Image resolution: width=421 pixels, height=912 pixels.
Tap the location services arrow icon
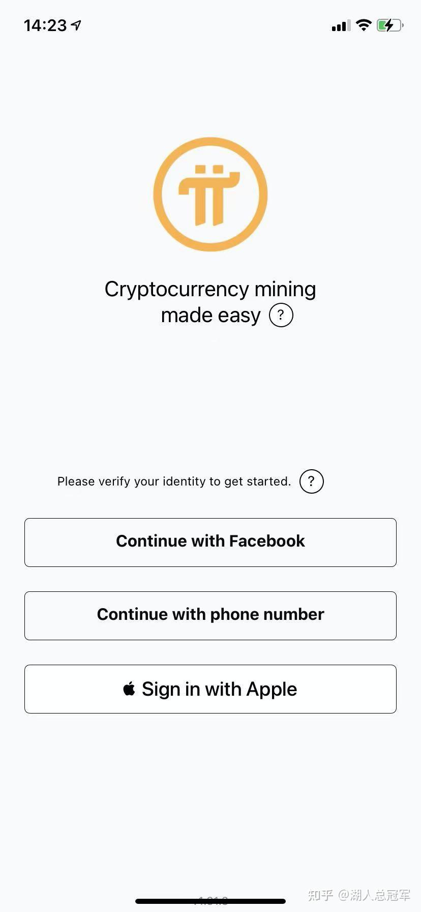[76, 25]
